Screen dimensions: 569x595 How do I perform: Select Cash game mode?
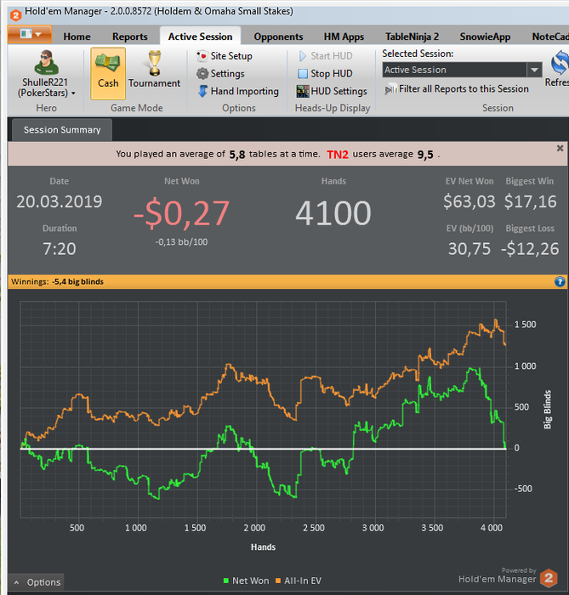108,74
